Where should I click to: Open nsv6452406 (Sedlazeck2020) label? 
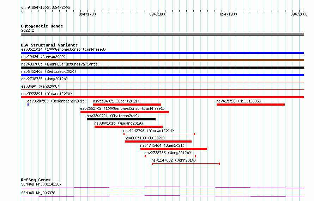coord(49,71)
